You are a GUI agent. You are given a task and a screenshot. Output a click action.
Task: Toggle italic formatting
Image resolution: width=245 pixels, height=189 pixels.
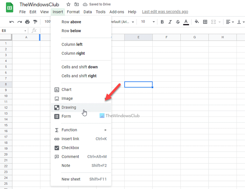pyautogui.click(x=170, y=22)
